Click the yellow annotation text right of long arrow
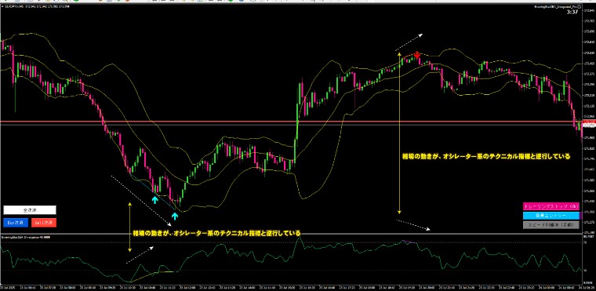The height and width of the screenshot is (291, 596). (x=486, y=156)
